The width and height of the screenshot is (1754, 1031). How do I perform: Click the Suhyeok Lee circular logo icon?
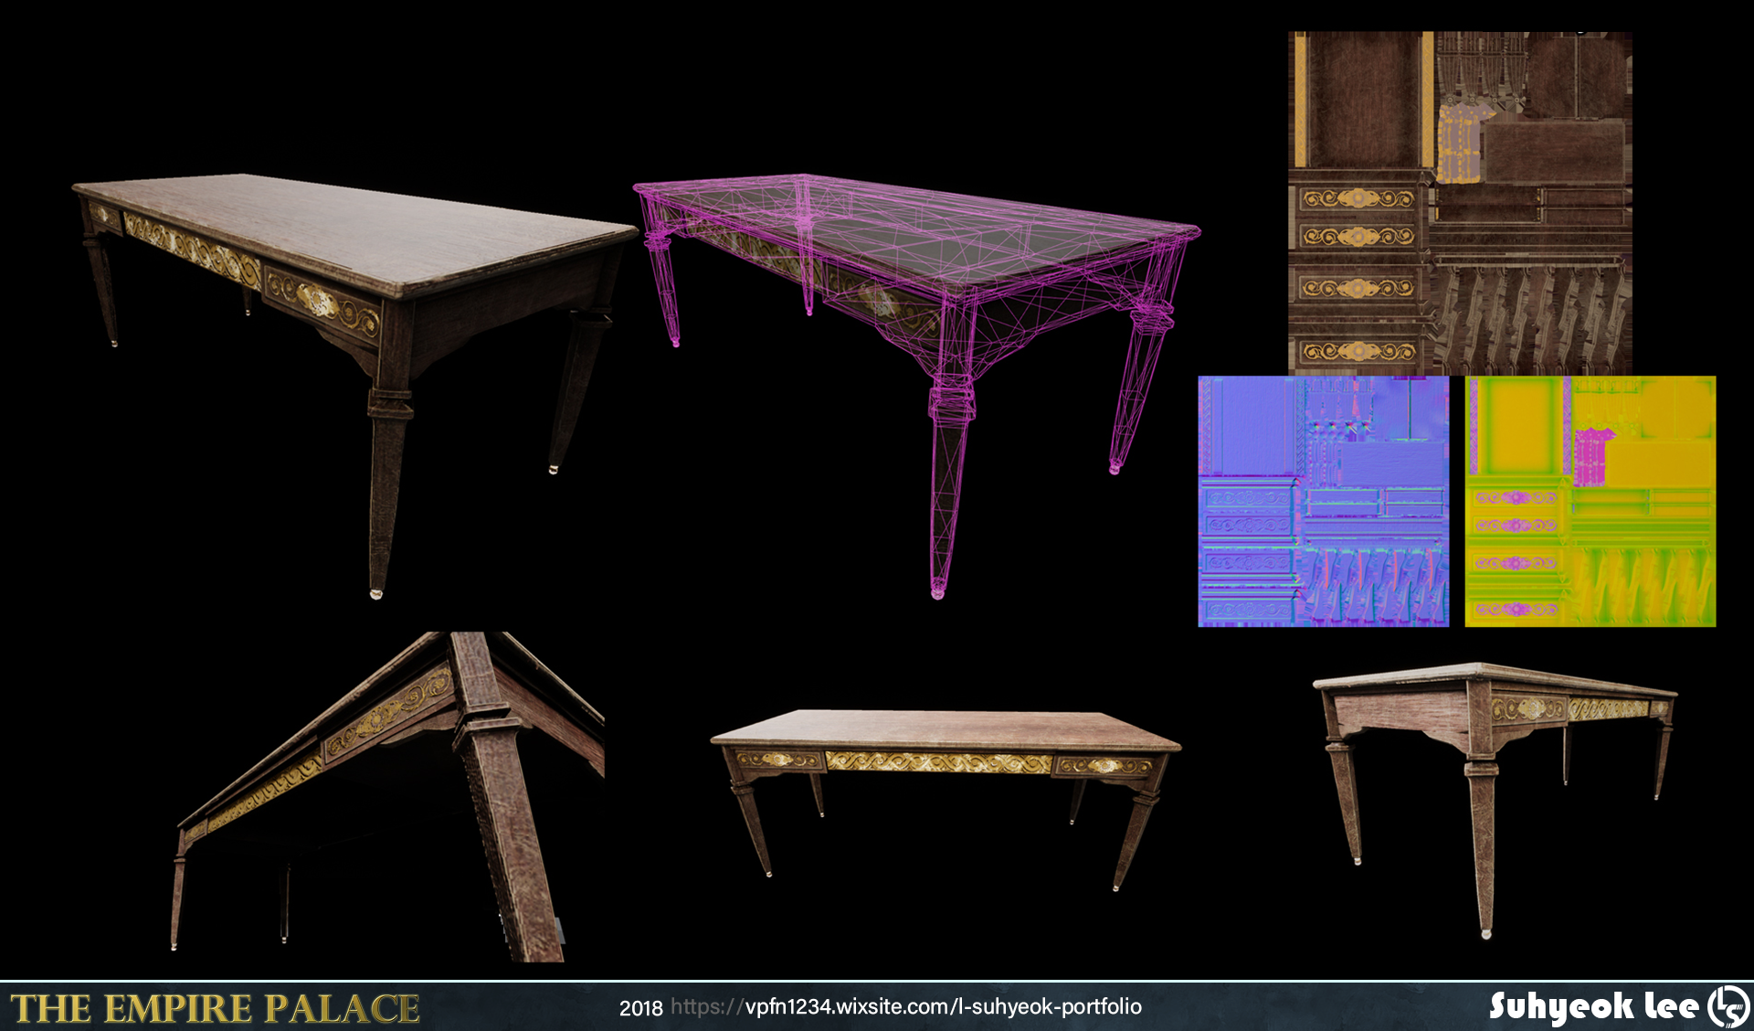click(1728, 1006)
